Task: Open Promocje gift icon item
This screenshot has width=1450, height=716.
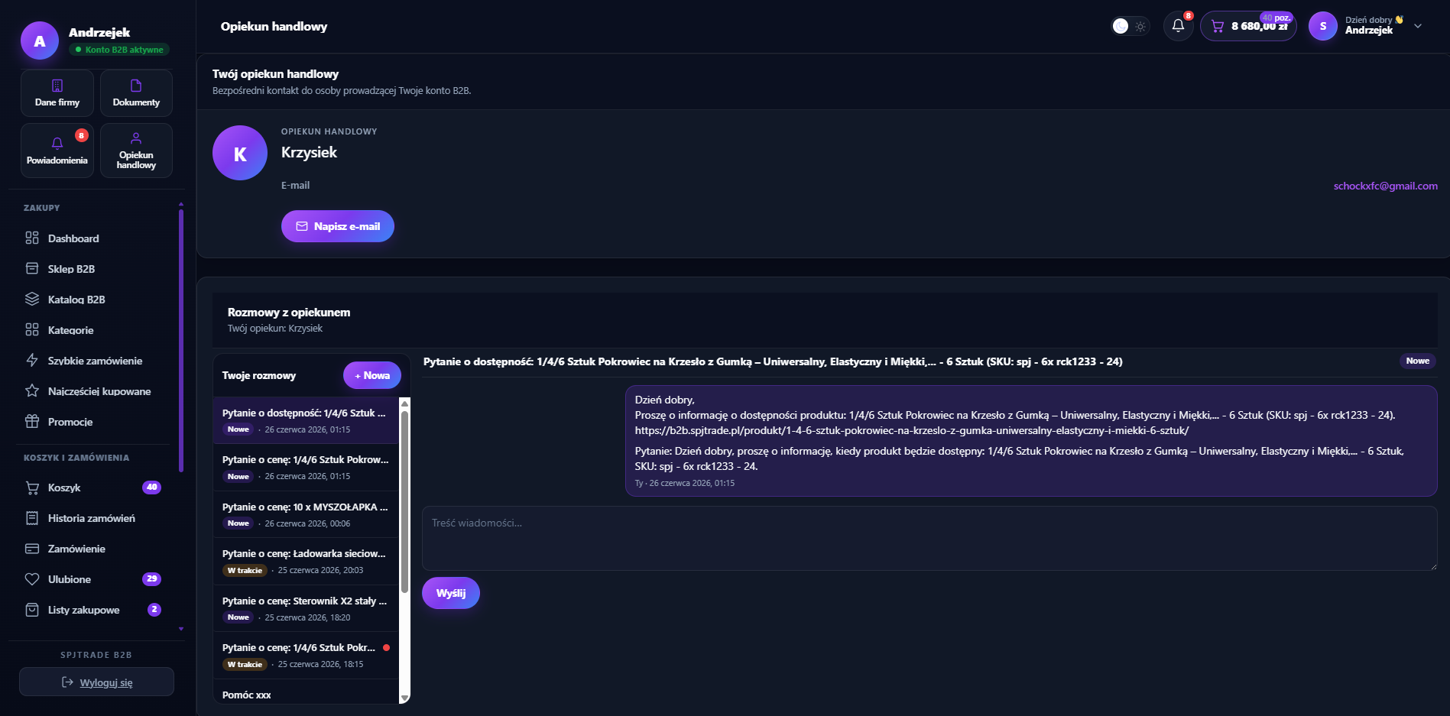Action: click(x=94, y=422)
